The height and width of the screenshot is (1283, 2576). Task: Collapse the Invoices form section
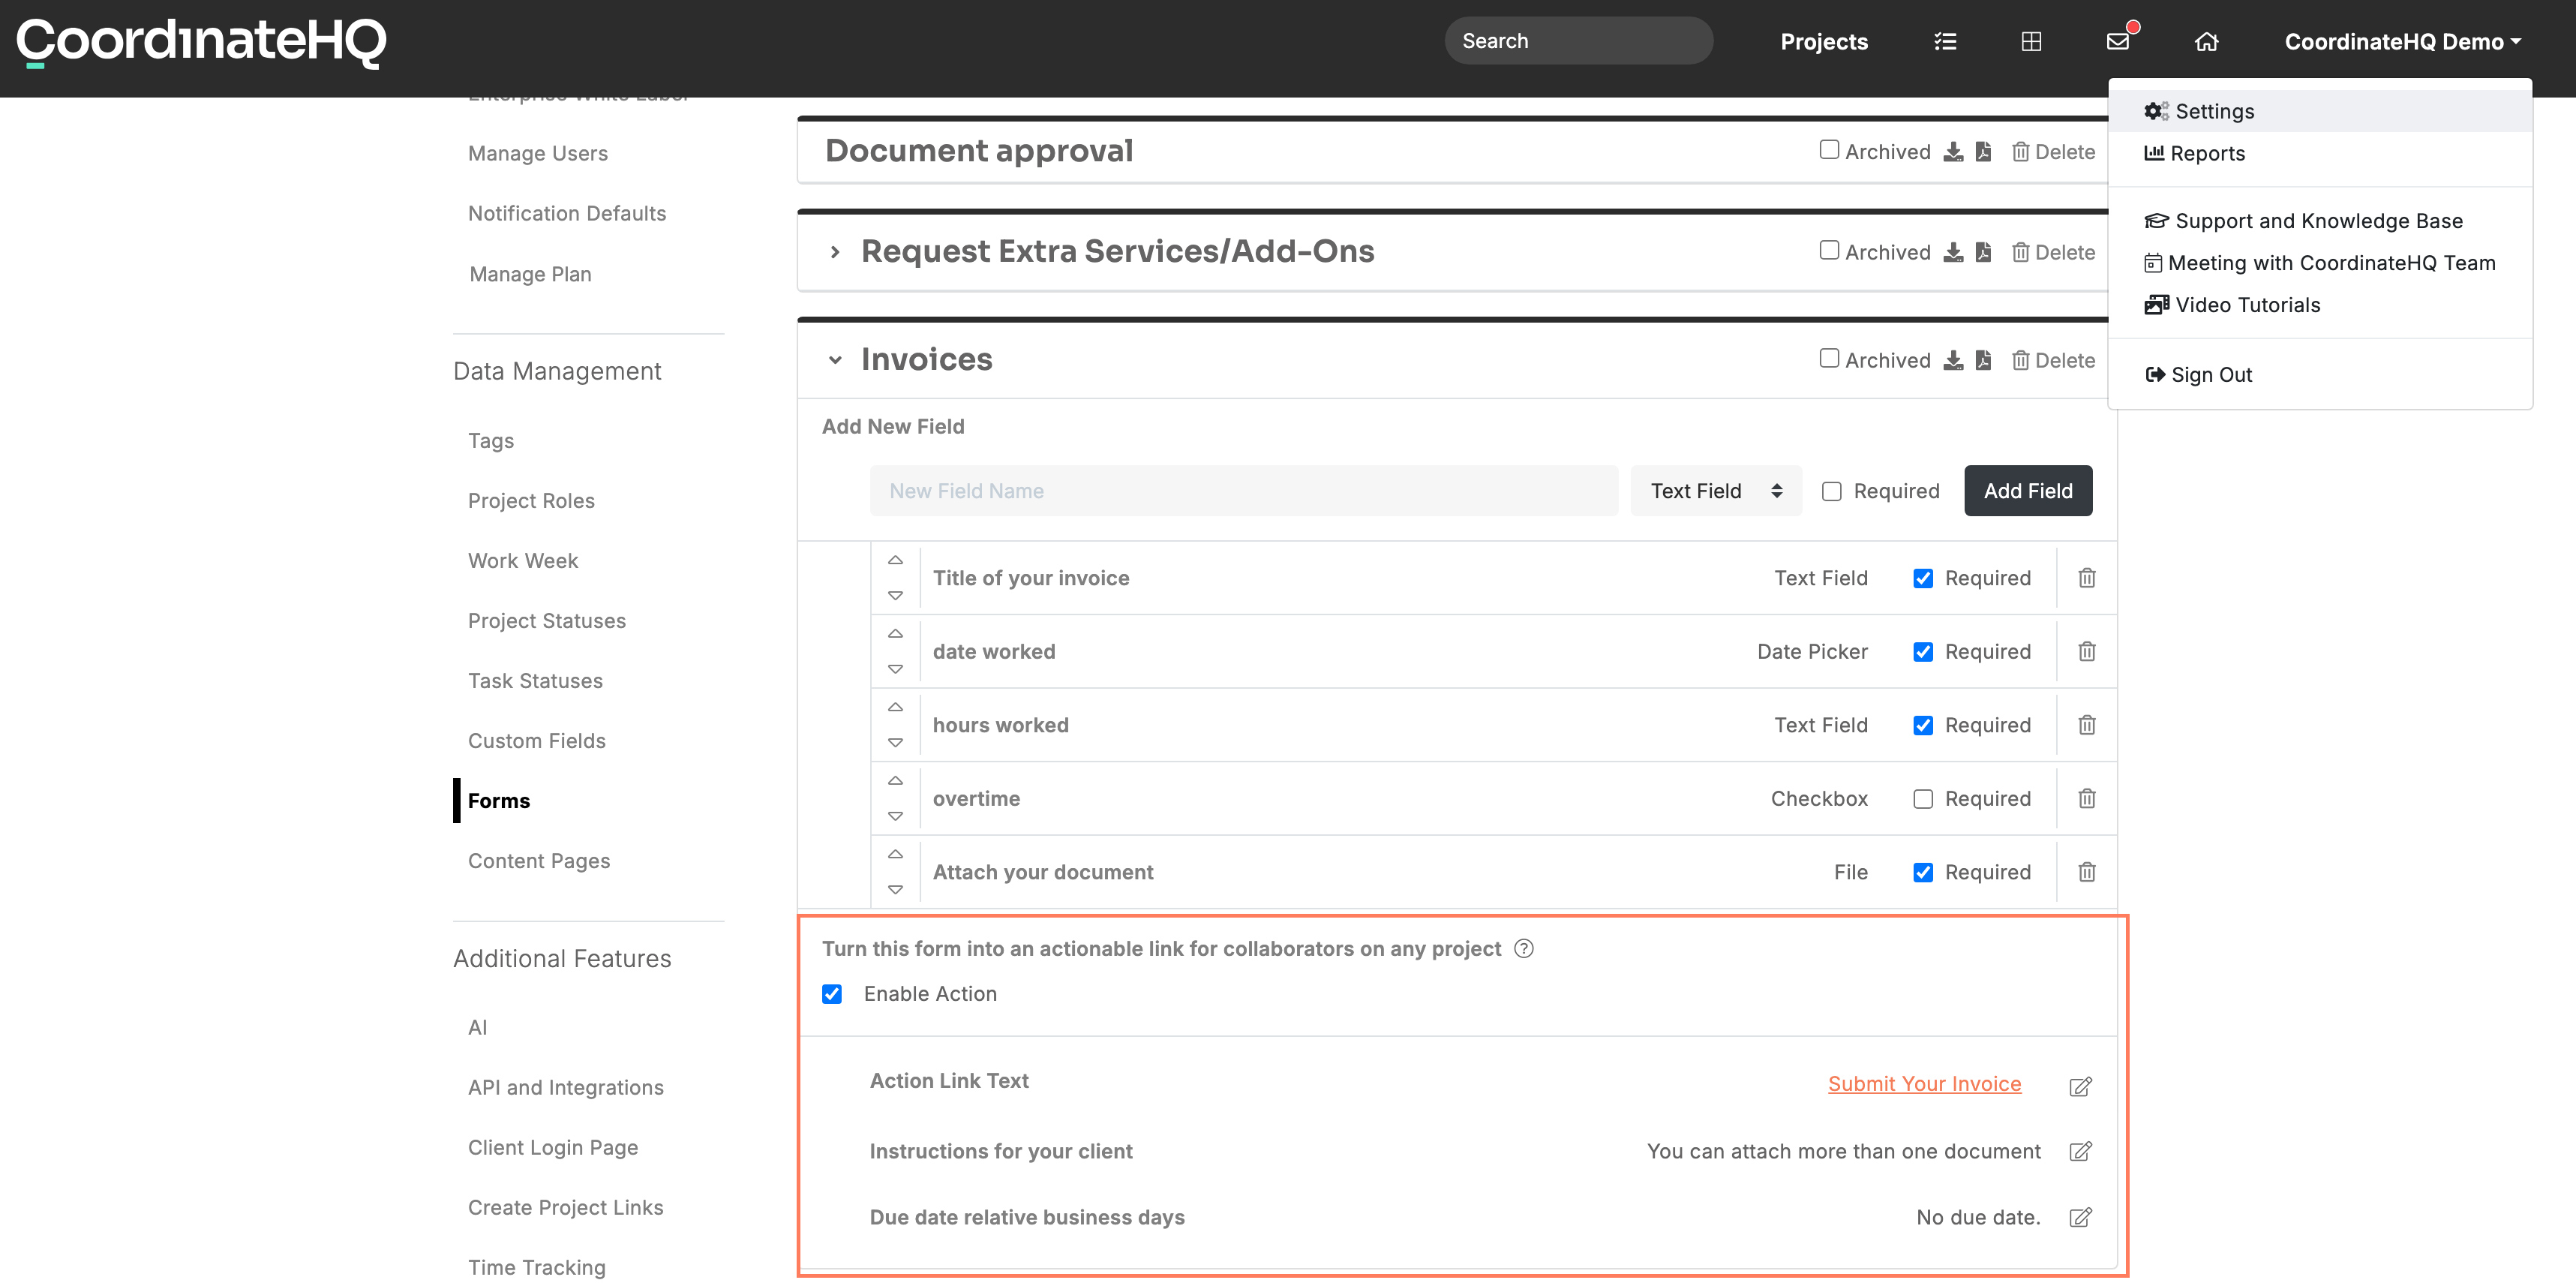pos(835,360)
